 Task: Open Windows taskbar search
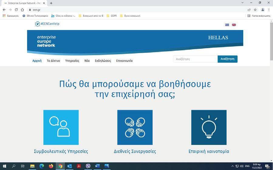tap(14, 166)
